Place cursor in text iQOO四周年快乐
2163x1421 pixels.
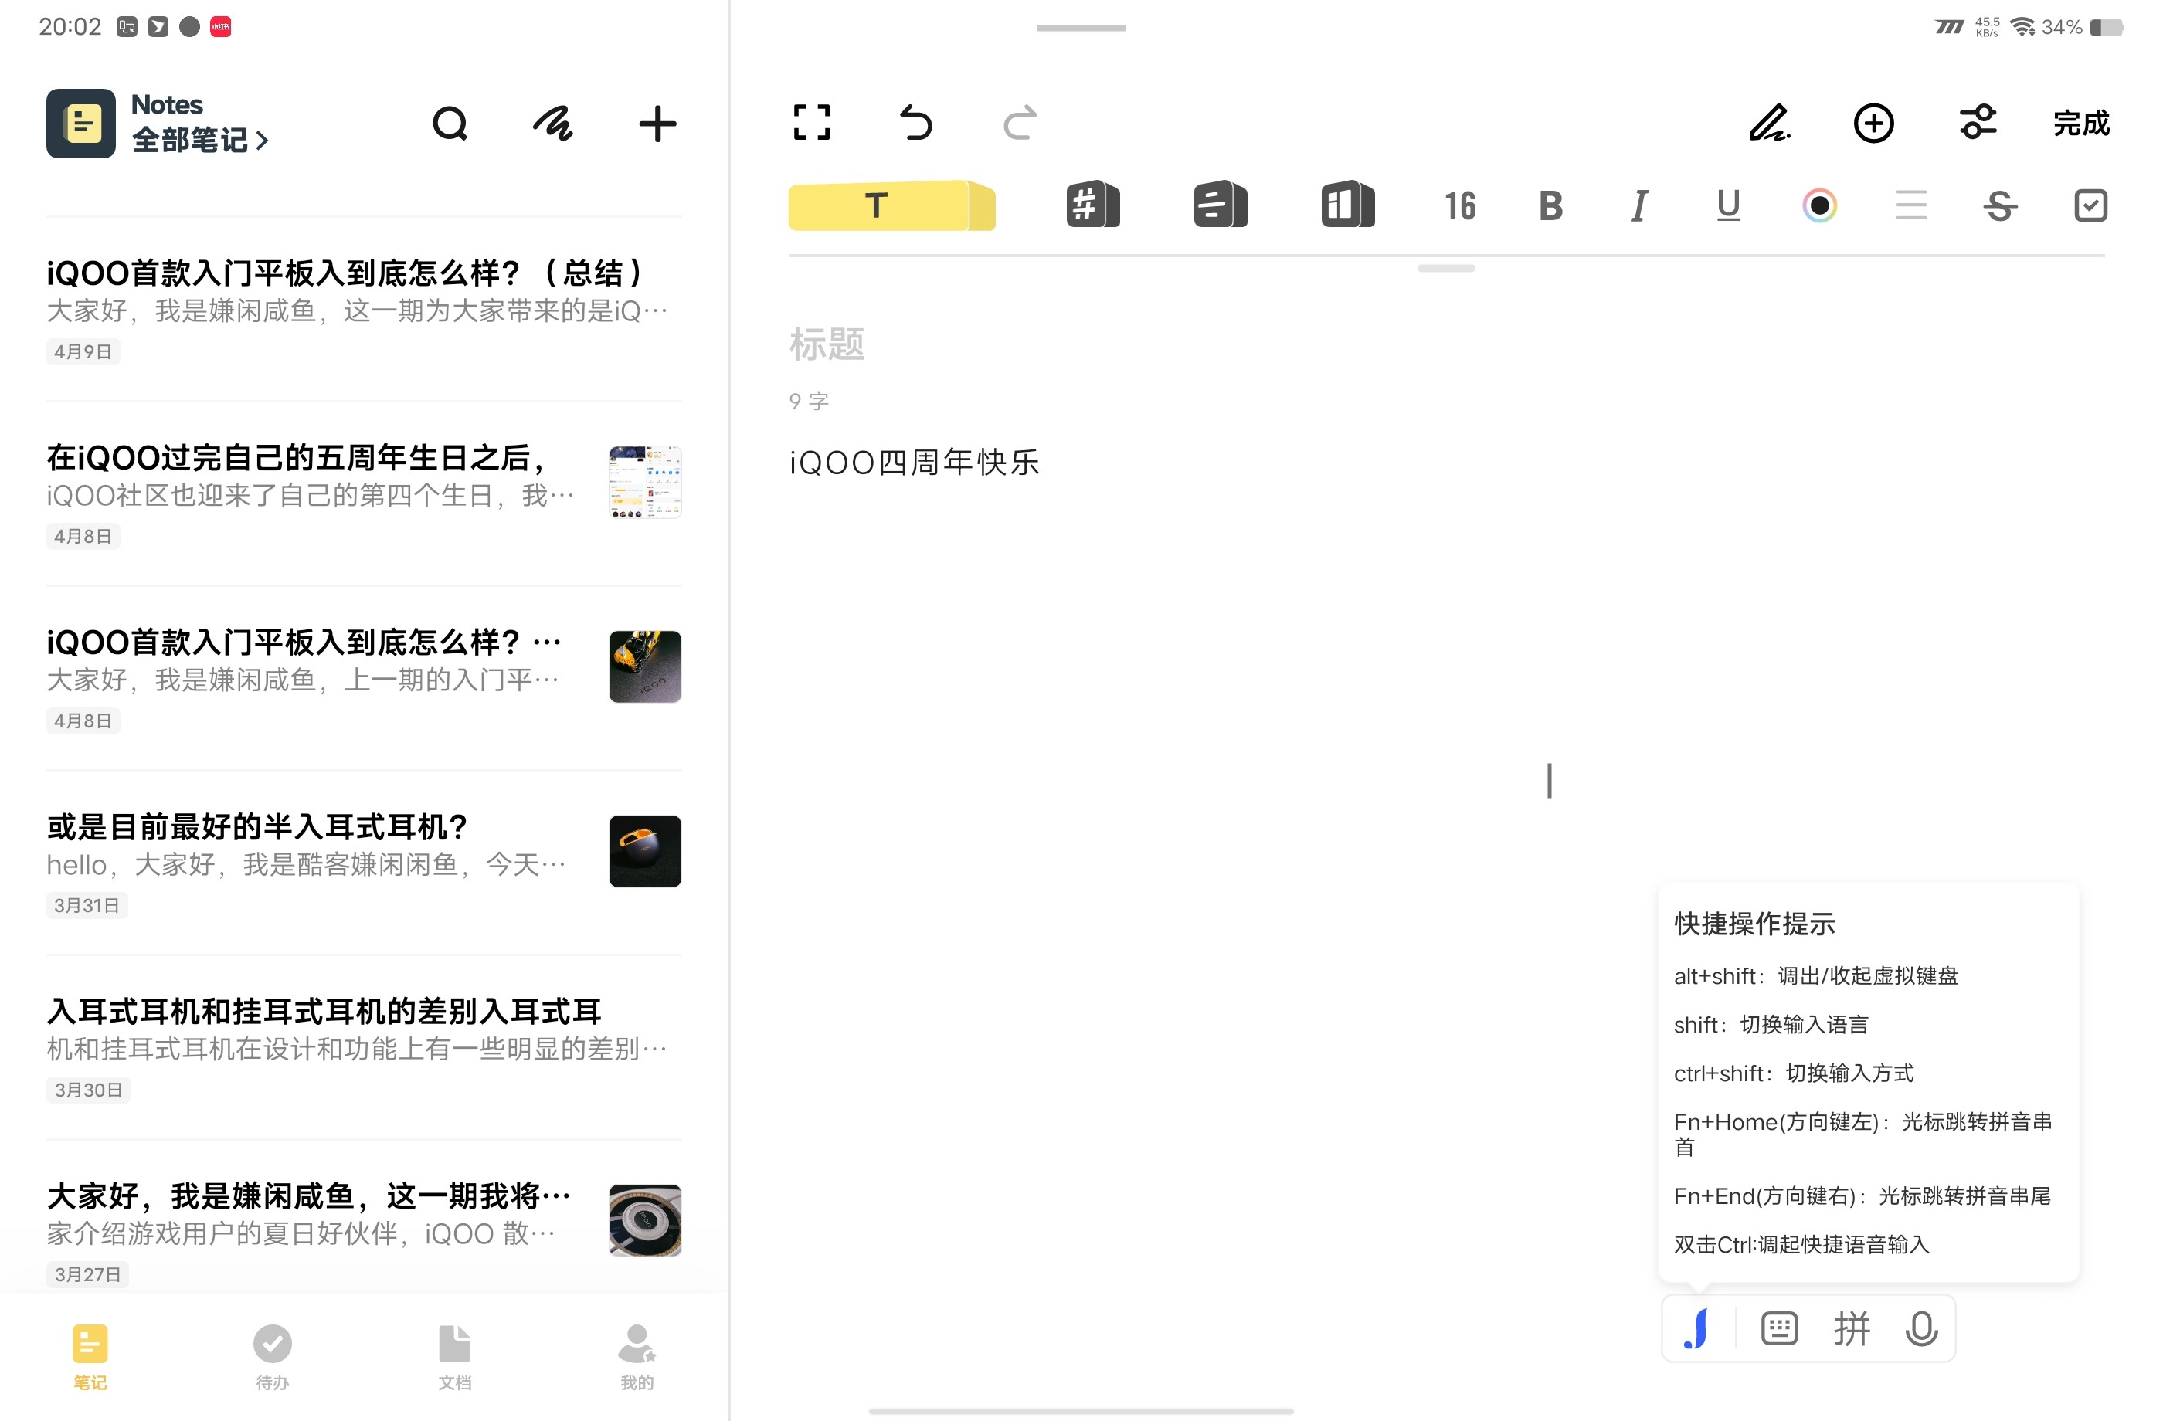click(915, 463)
